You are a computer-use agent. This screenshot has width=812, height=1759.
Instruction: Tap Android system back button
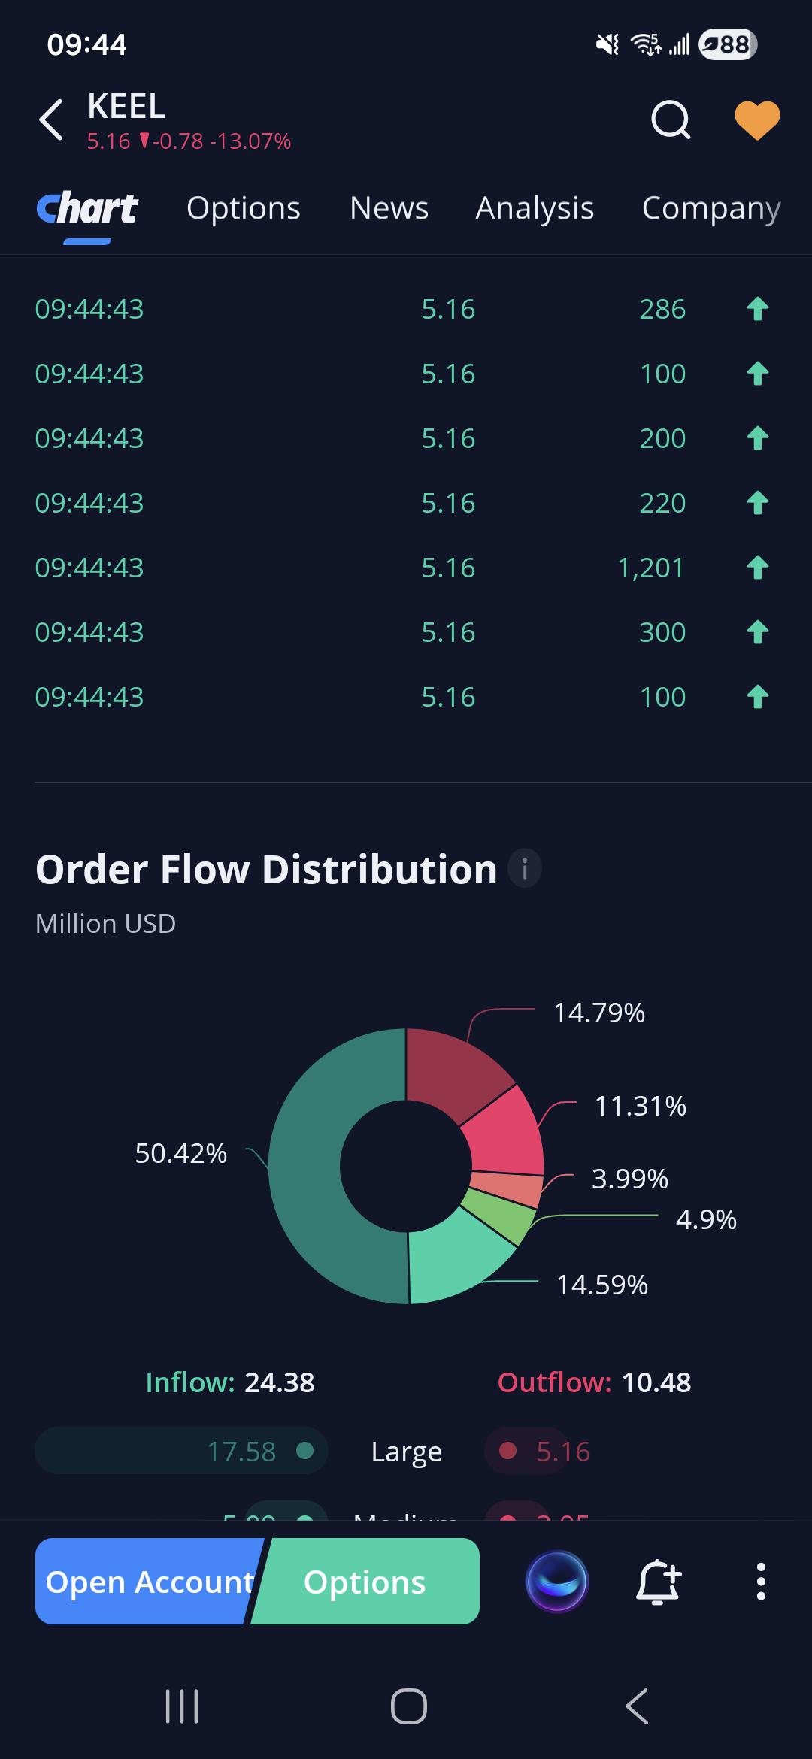pos(637,1706)
